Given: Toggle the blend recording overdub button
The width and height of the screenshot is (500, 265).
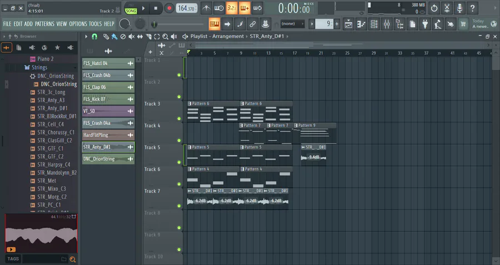Looking at the screenshot, I should 244,8.
